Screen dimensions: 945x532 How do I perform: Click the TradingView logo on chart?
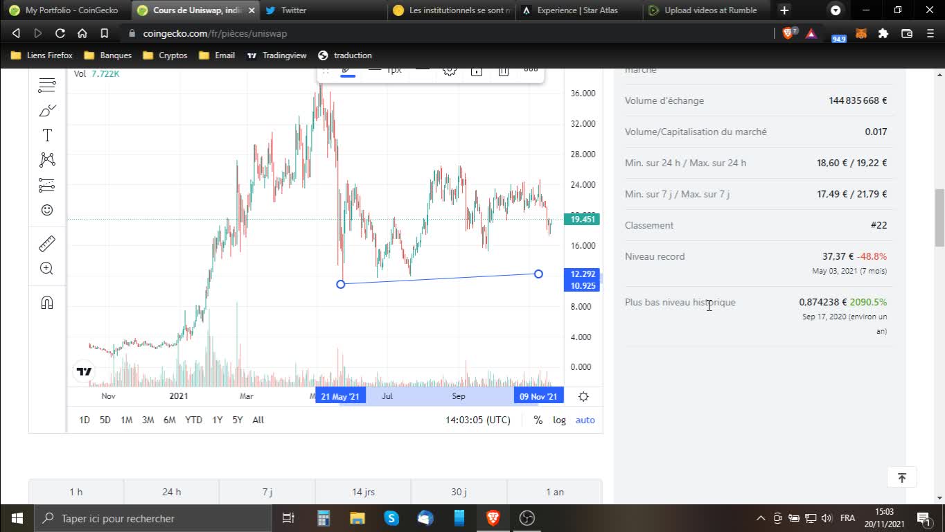85,372
